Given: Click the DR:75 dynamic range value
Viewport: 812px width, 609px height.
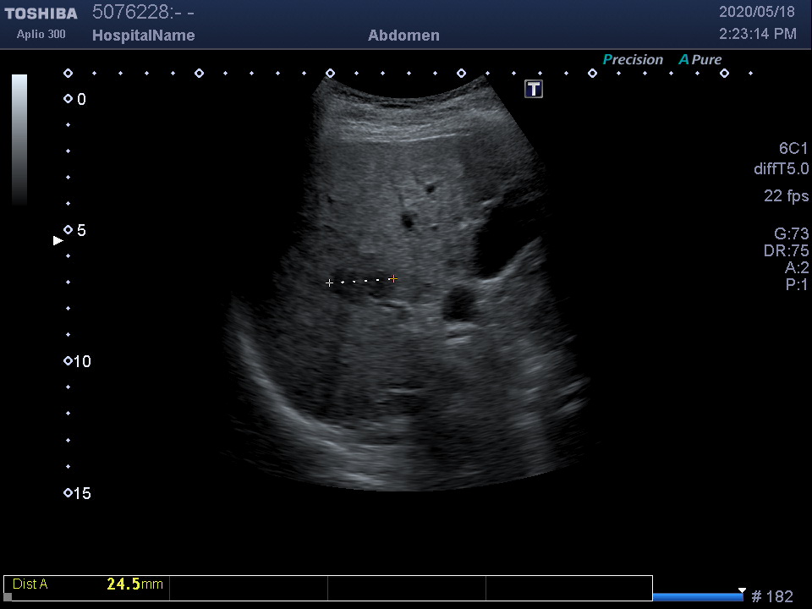Looking at the screenshot, I should [786, 251].
